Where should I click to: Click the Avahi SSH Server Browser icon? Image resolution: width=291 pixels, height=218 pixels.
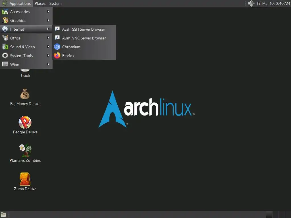[x=57, y=29]
